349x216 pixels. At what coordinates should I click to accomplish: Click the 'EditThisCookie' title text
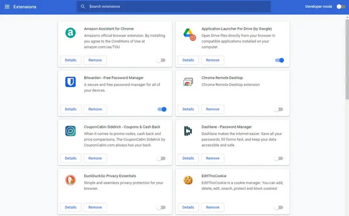pos(214,175)
